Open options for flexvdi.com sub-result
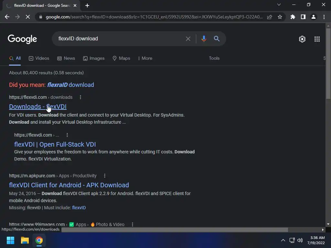Viewport: 331px width, 248px height. pyautogui.click(x=67, y=135)
